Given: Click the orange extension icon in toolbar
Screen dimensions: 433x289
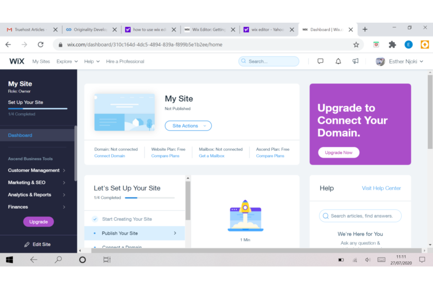Looking at the screenshot, I should pyautogui.click(x=425, y=45).
